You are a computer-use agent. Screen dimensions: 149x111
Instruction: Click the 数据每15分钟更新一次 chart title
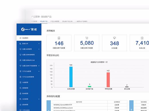99,62
